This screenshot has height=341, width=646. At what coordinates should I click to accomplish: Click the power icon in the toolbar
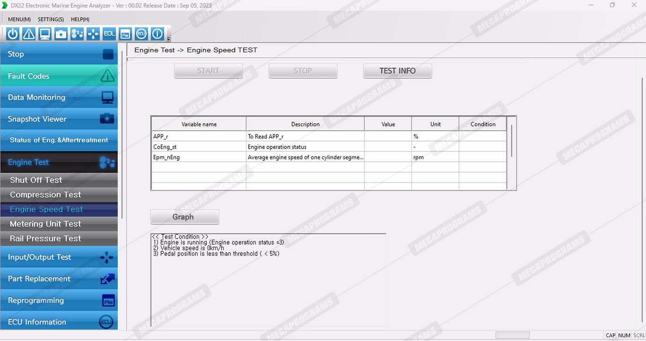click(x=13, y=34)
